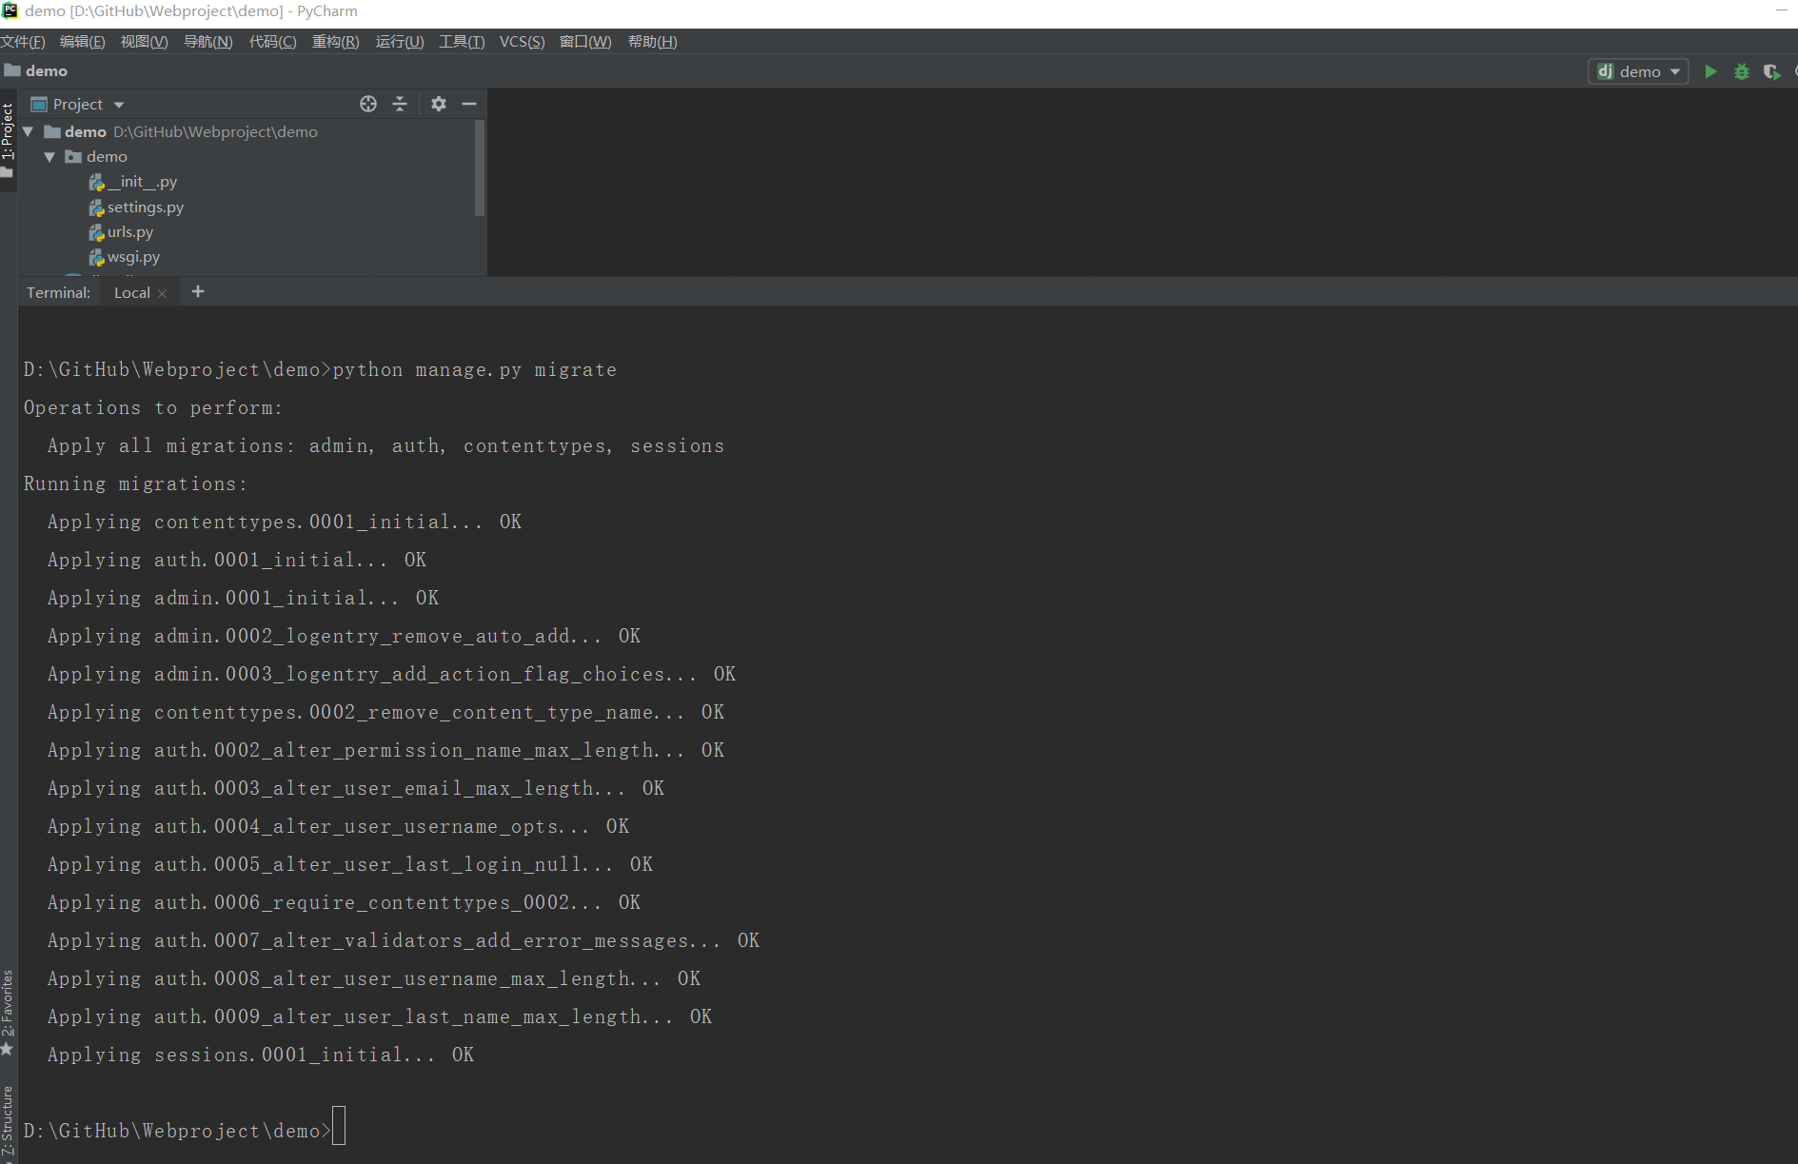The width and height of the screenshot is (1798, 1164).
Task: Open the 视图(V) menu
Action: pyautogui.click(x=144, y=41)
